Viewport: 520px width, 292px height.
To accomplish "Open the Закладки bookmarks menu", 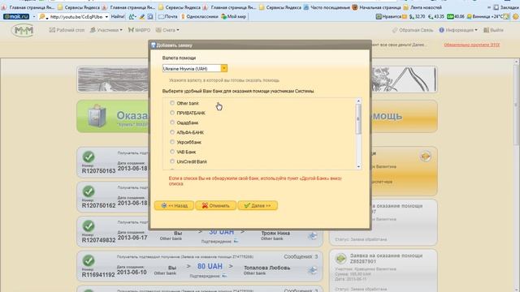I will pyautogui.click(x=506, y=7).
